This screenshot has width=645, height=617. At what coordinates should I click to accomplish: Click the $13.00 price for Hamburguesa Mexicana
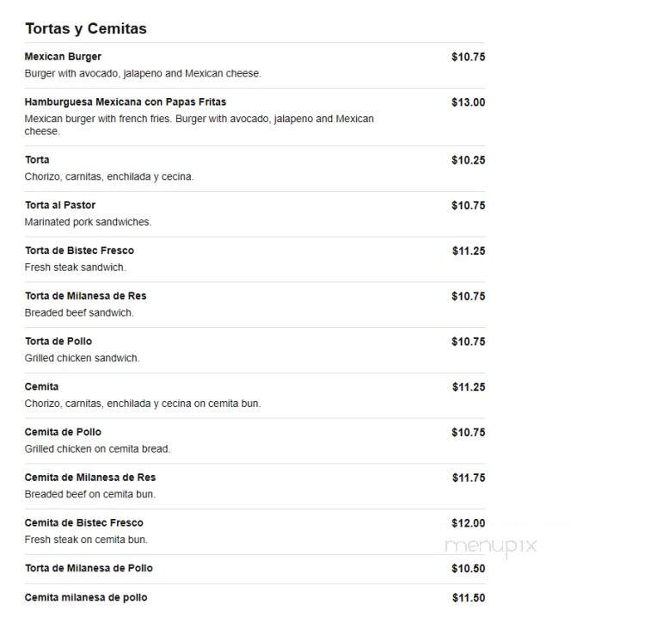pos(468,102)
